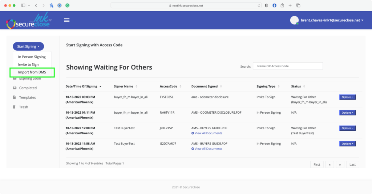Image resolution: width=372 pixels, height=194 pixels.
Task: Click the Completed envelope icon
Action: click(15, 88)
